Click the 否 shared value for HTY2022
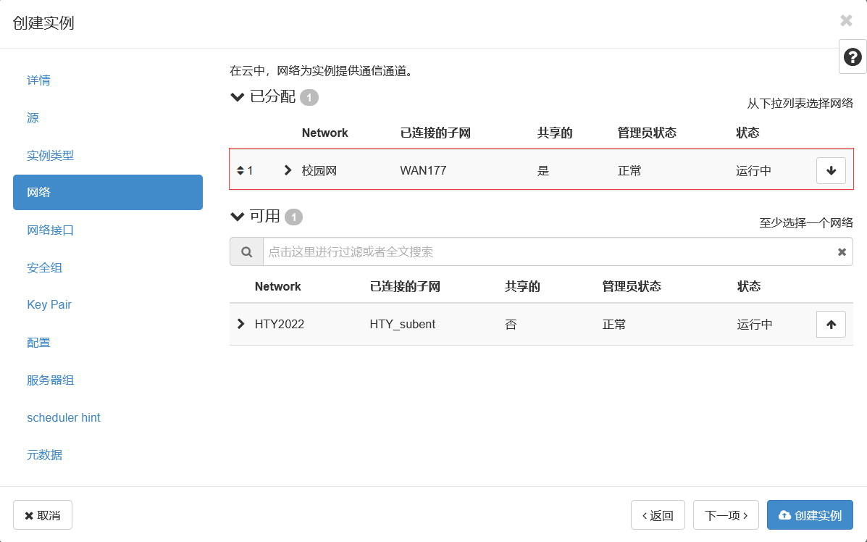867x542 pixels. (511, 324)
